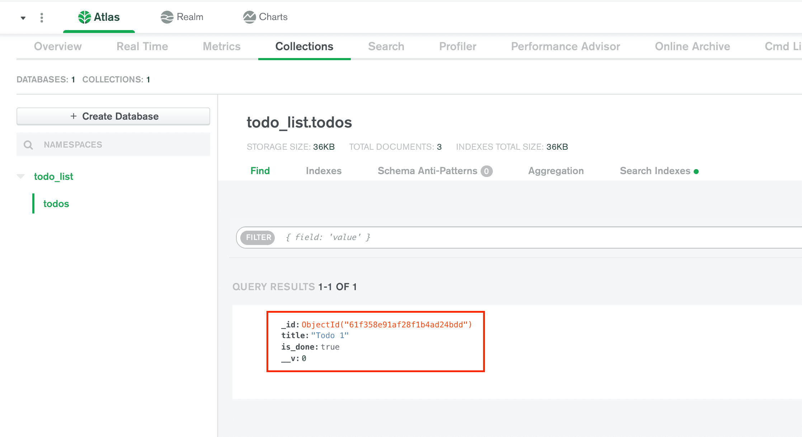This screenshot has width=802, height=437.
Task: Select the todos collection
Action: coord(56,203)
